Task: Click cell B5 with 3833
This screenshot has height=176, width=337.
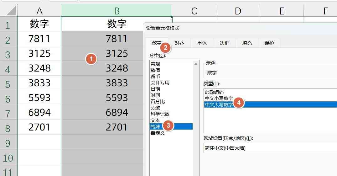Action: tap(102, 83)
